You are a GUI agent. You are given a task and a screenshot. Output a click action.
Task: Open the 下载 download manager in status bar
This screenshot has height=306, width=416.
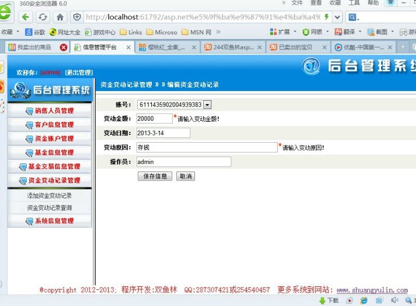(329, 300)
